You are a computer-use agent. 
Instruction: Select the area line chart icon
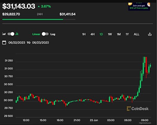pyautogui.click(x=4, y=34)
